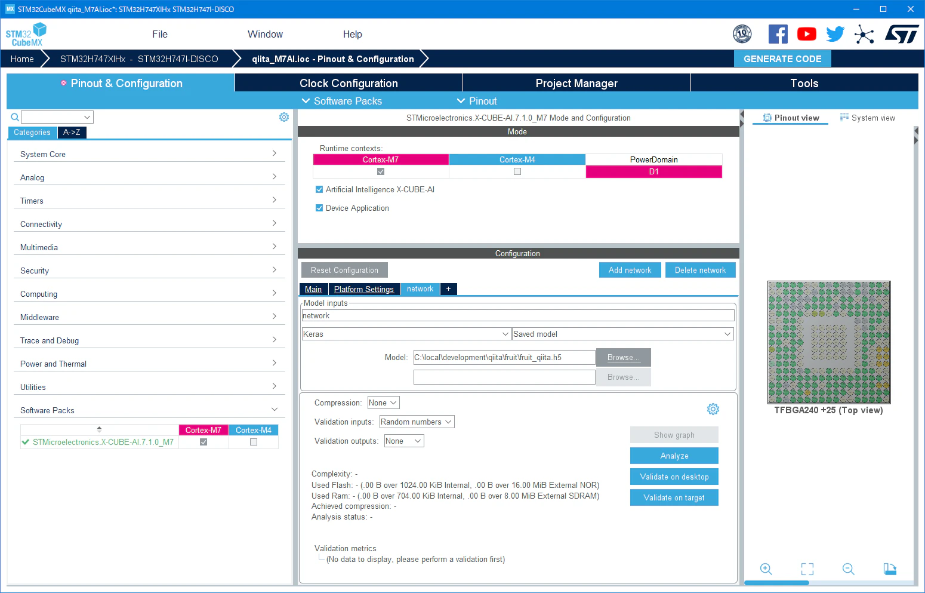Click the GENERATE CODE button
This screenshot has height=593, width=925.
782,59
